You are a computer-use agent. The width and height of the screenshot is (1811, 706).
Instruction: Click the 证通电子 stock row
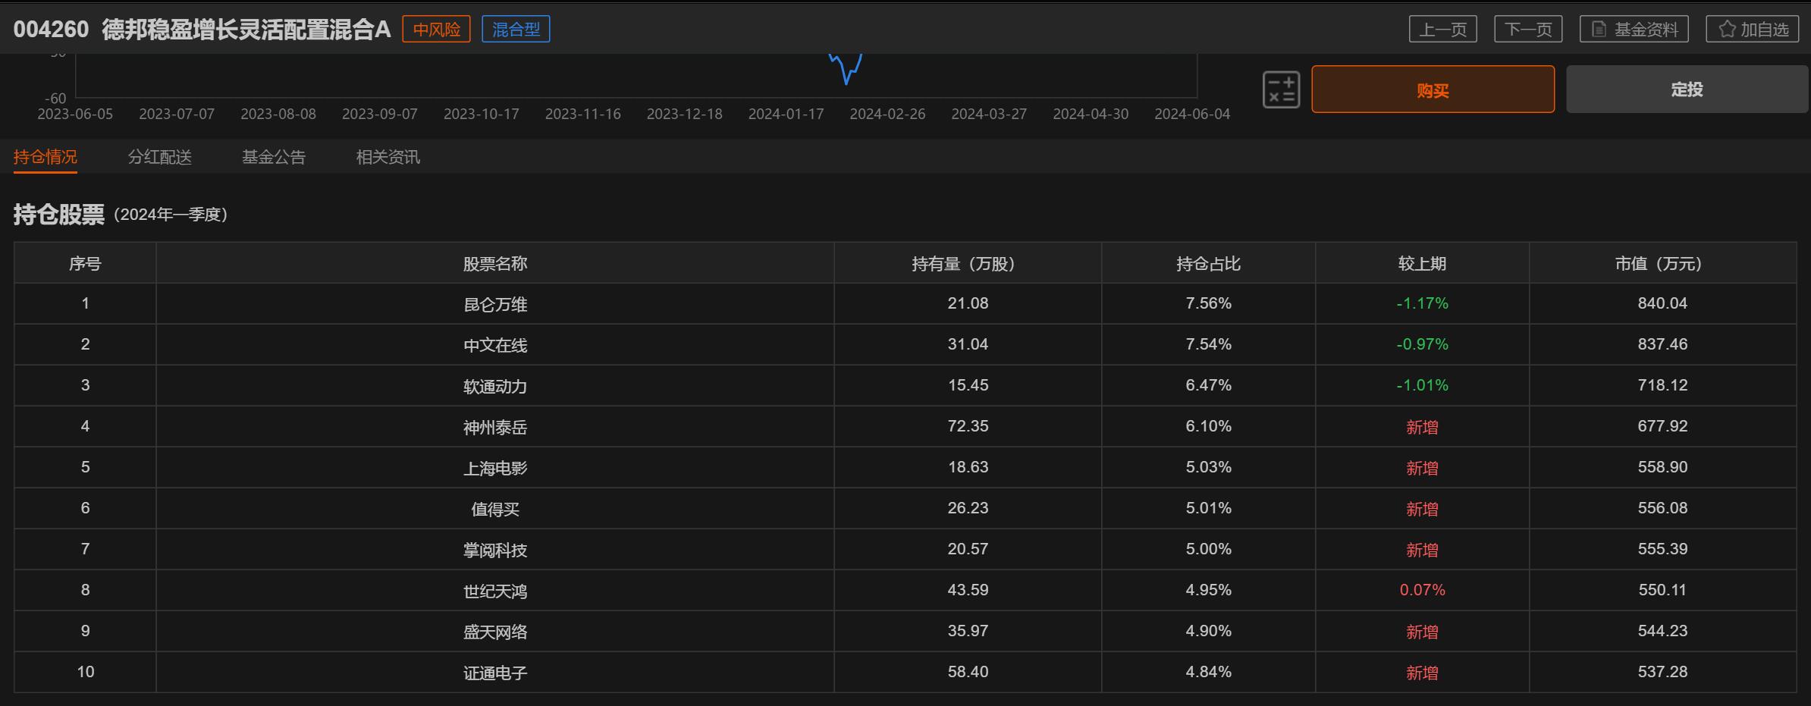coord(494,673)
